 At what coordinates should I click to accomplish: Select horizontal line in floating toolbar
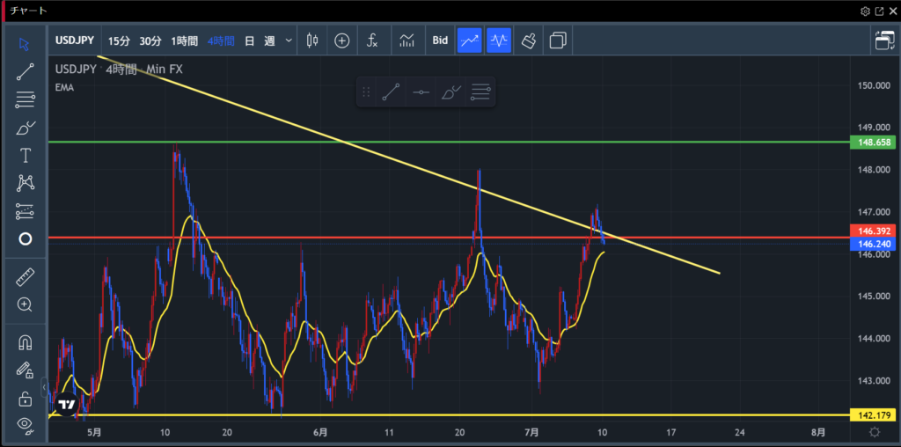[x=421, y=92]
